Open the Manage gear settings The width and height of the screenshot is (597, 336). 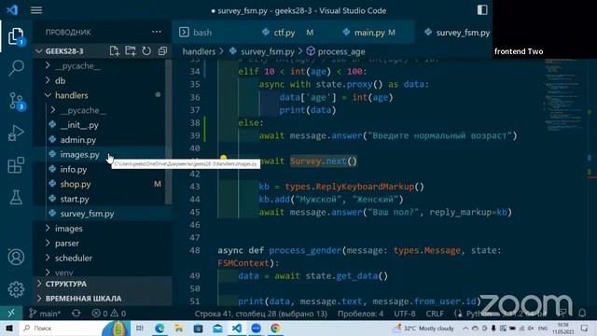click(x=16, y=289)
